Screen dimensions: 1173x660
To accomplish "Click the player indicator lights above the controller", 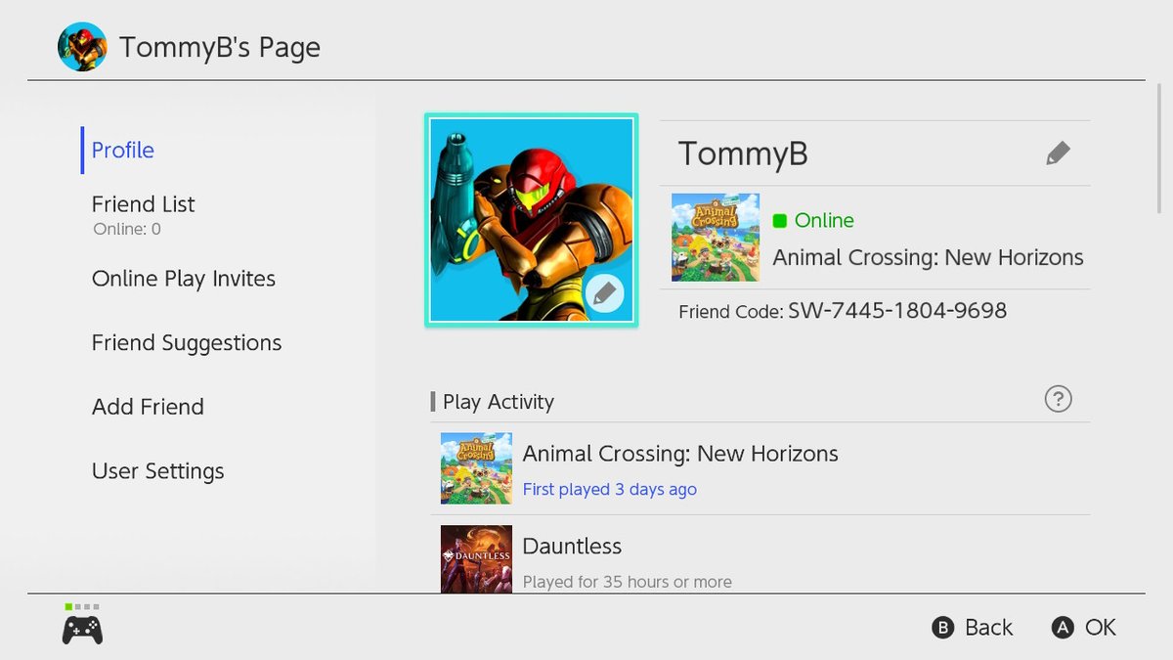I will (x=82, y=607).
